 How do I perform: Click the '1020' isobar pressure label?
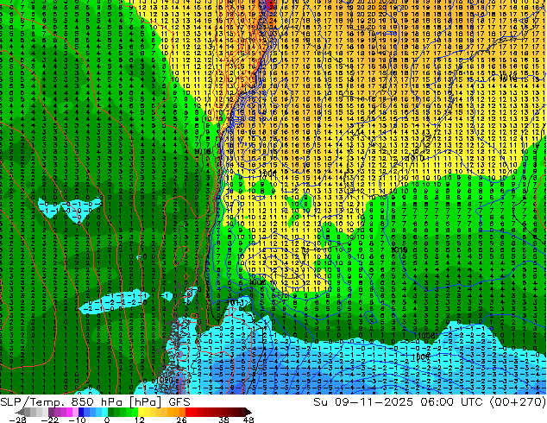coord(164,380)
